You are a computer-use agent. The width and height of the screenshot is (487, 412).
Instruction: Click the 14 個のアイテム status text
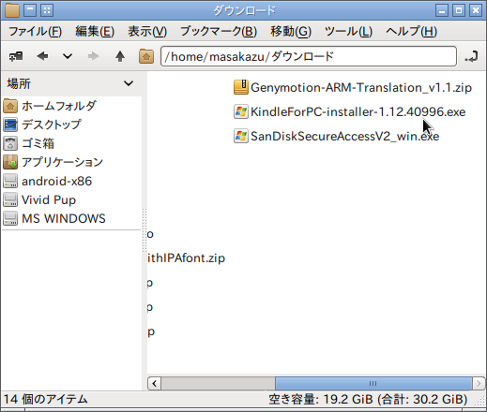point(46,399)
